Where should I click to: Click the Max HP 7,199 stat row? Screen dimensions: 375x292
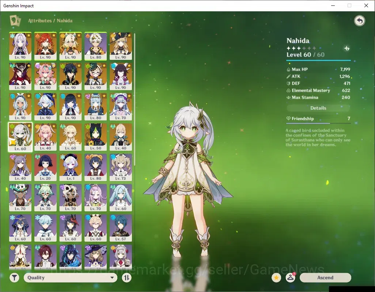[x=318, y=69]
